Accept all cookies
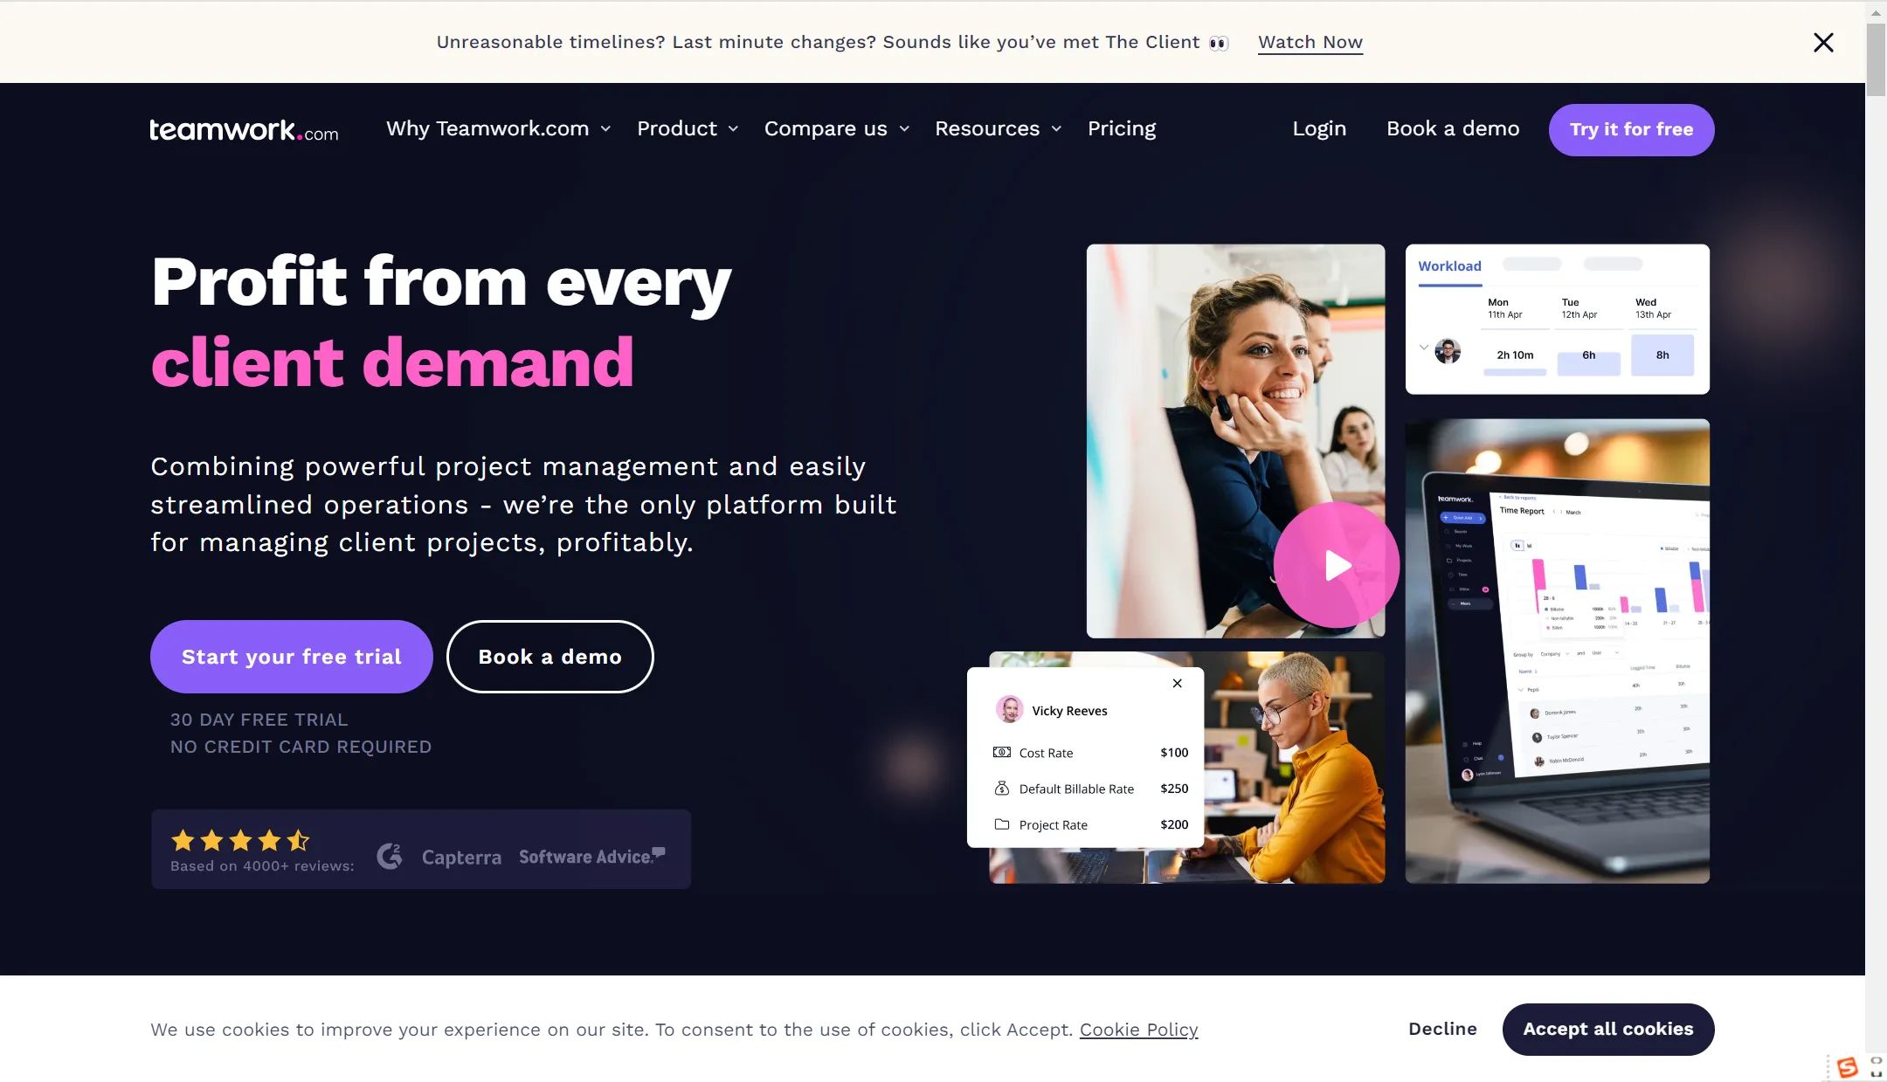The width and height of the screenshot is (1887, 1082). [1608, 1029]
